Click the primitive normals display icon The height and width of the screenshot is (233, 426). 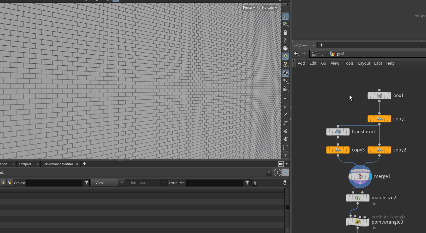click(285, 131)
